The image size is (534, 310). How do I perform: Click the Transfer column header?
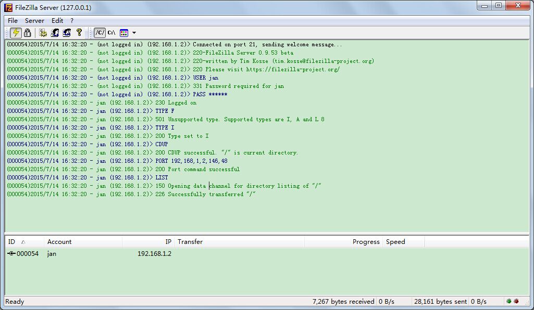click(240, 242)
